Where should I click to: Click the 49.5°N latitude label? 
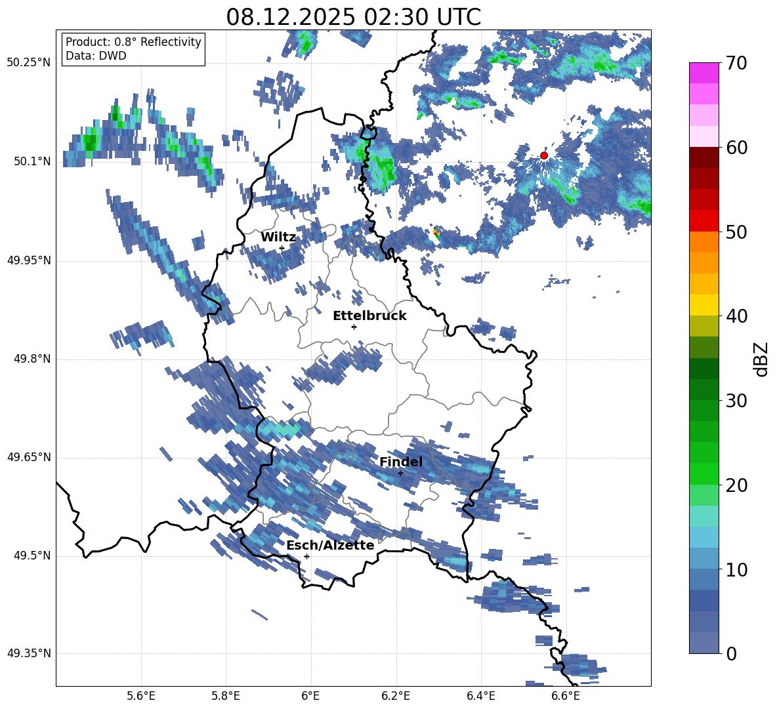coord(31,556)
